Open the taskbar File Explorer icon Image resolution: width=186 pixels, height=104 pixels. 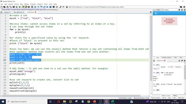pyautogui.click(x=65, y=101)
